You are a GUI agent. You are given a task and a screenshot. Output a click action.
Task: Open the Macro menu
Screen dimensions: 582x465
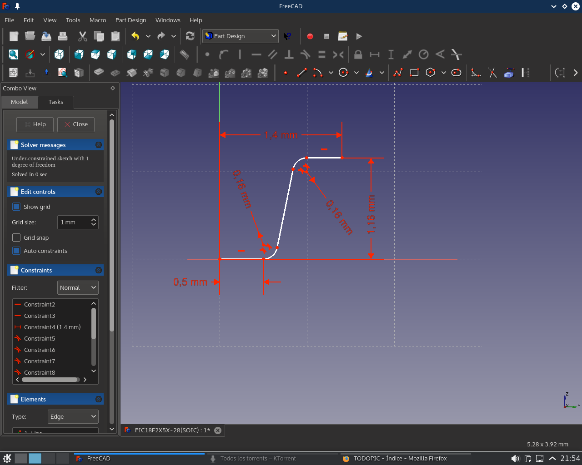coord(98,20)
